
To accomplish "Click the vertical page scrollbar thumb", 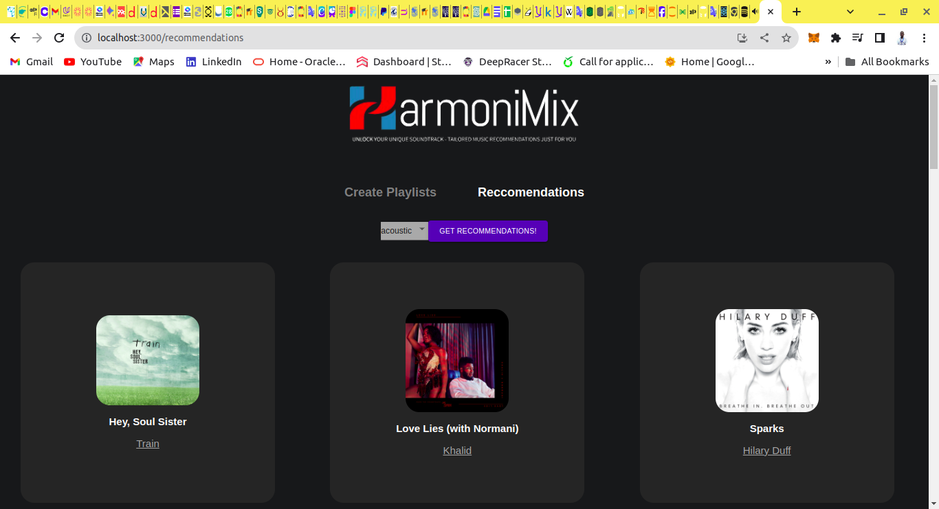I will (x=934, y=127).
